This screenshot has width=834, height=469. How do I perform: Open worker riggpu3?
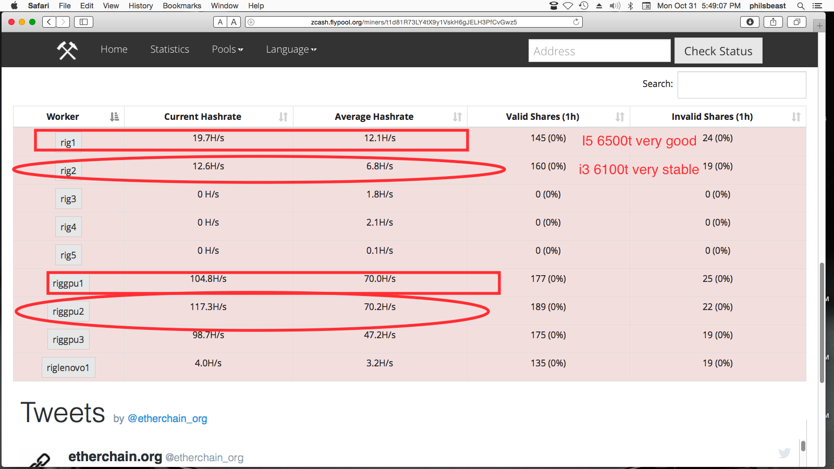(x=68, y=339)
